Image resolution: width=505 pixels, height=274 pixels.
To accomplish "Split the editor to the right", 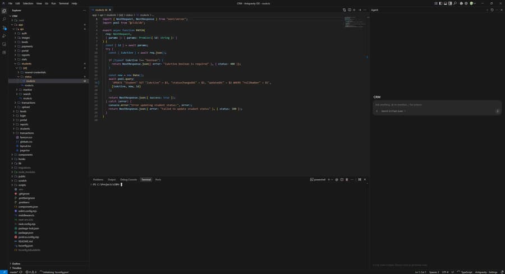I will click(x=350, y=10).
